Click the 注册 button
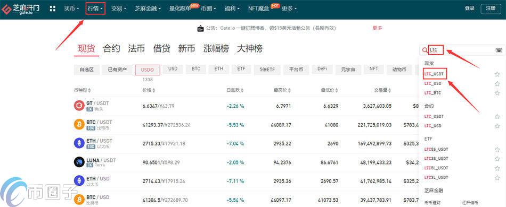 point(491,8)
